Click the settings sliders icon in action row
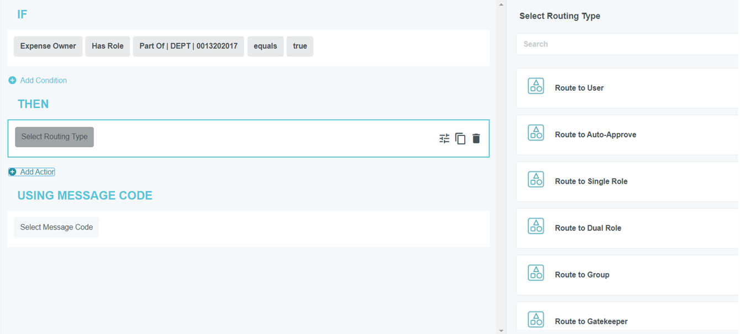Screen dimensions: 740x334 pos(444,139)
